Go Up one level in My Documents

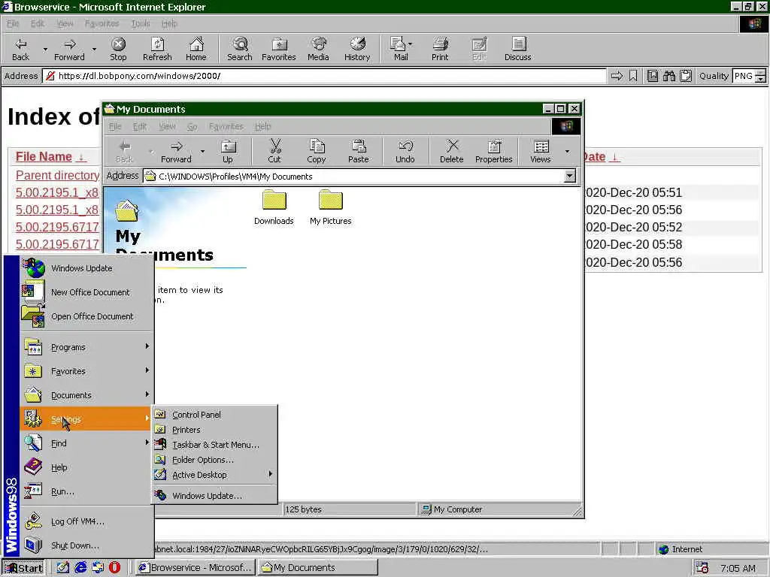coord(228,151)
